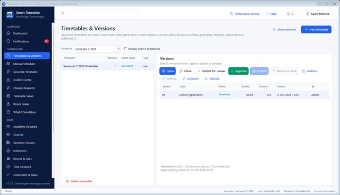This screenshot has width=340, height=195.
Task: Go to Manual Scheduler
Action: pos(27,64)
